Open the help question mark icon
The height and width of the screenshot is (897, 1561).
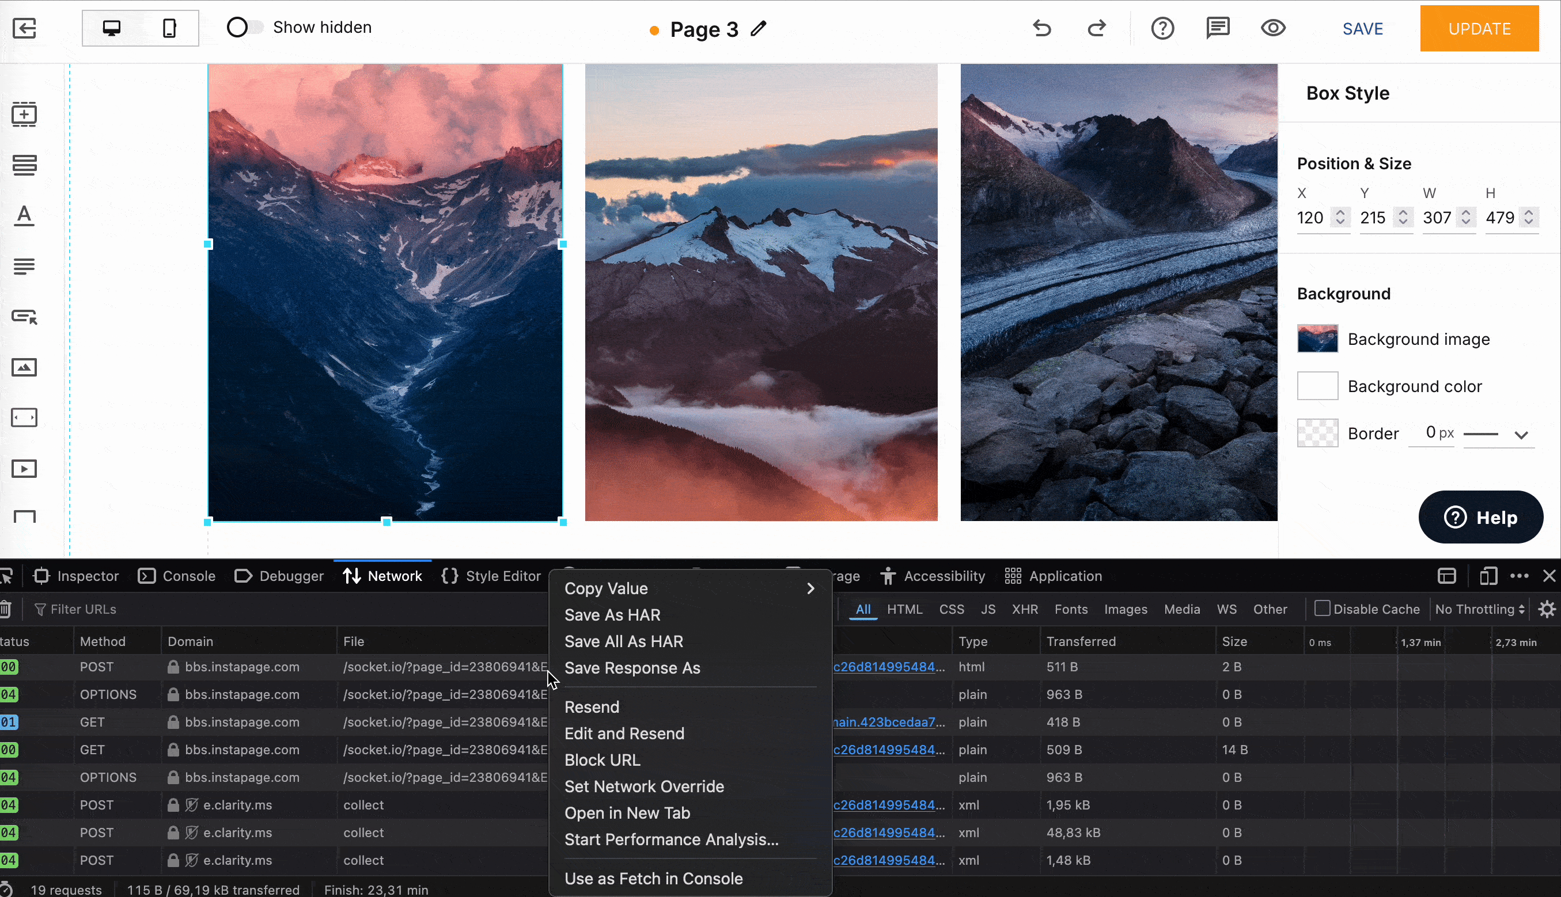pos(1162,28)
